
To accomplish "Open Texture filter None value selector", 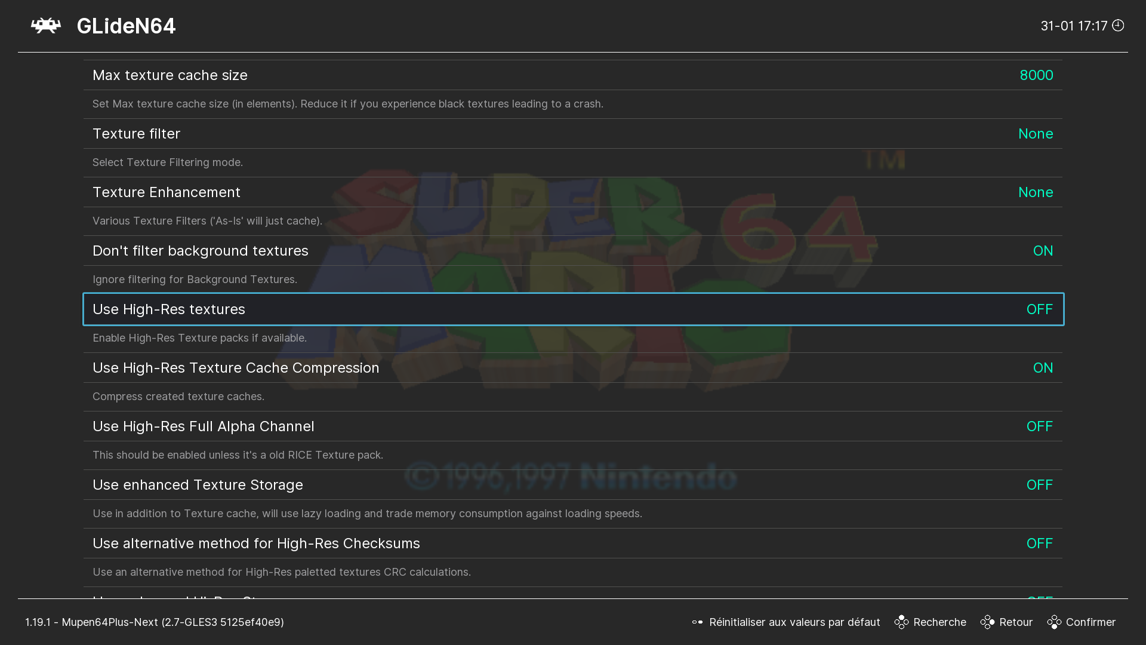I will [x=1036, y=134].
